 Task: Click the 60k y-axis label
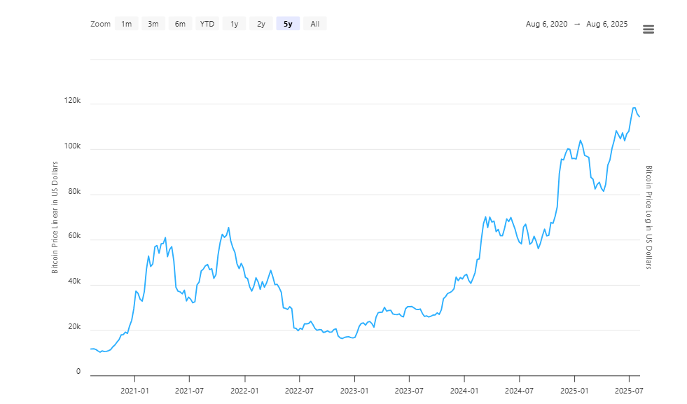(74, 236)
